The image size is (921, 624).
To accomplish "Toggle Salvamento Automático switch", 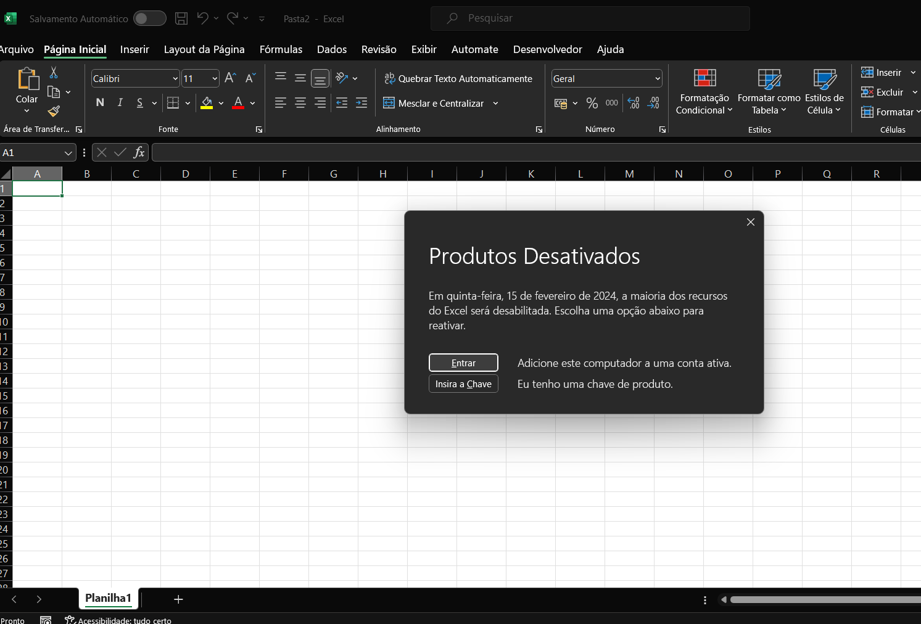I will pyautogui.click(x=150, y=18).
